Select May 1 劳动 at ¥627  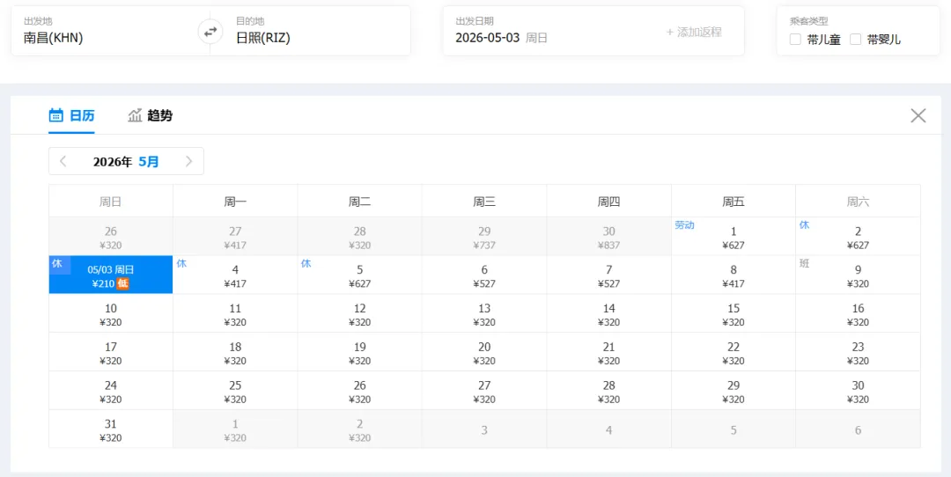pyautogui.click(x=734, y=237)
